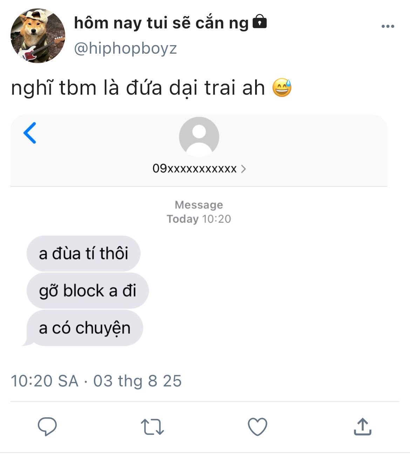Open the share upload icon
Image resolution: width=410 pixels, height=459 pixels.
pyautogui.click(x=362, y=426)
